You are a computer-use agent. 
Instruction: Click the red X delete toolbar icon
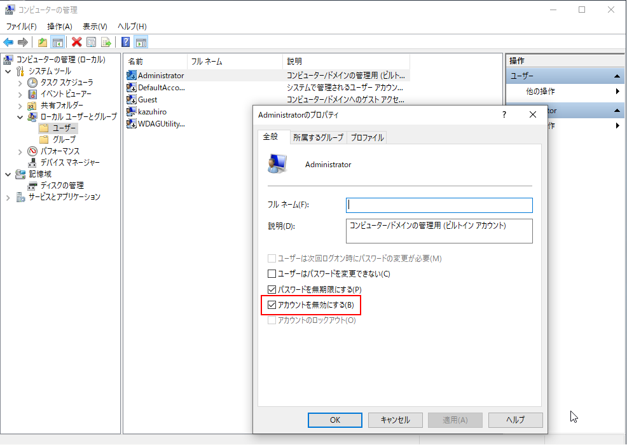[x=77, y=43]
